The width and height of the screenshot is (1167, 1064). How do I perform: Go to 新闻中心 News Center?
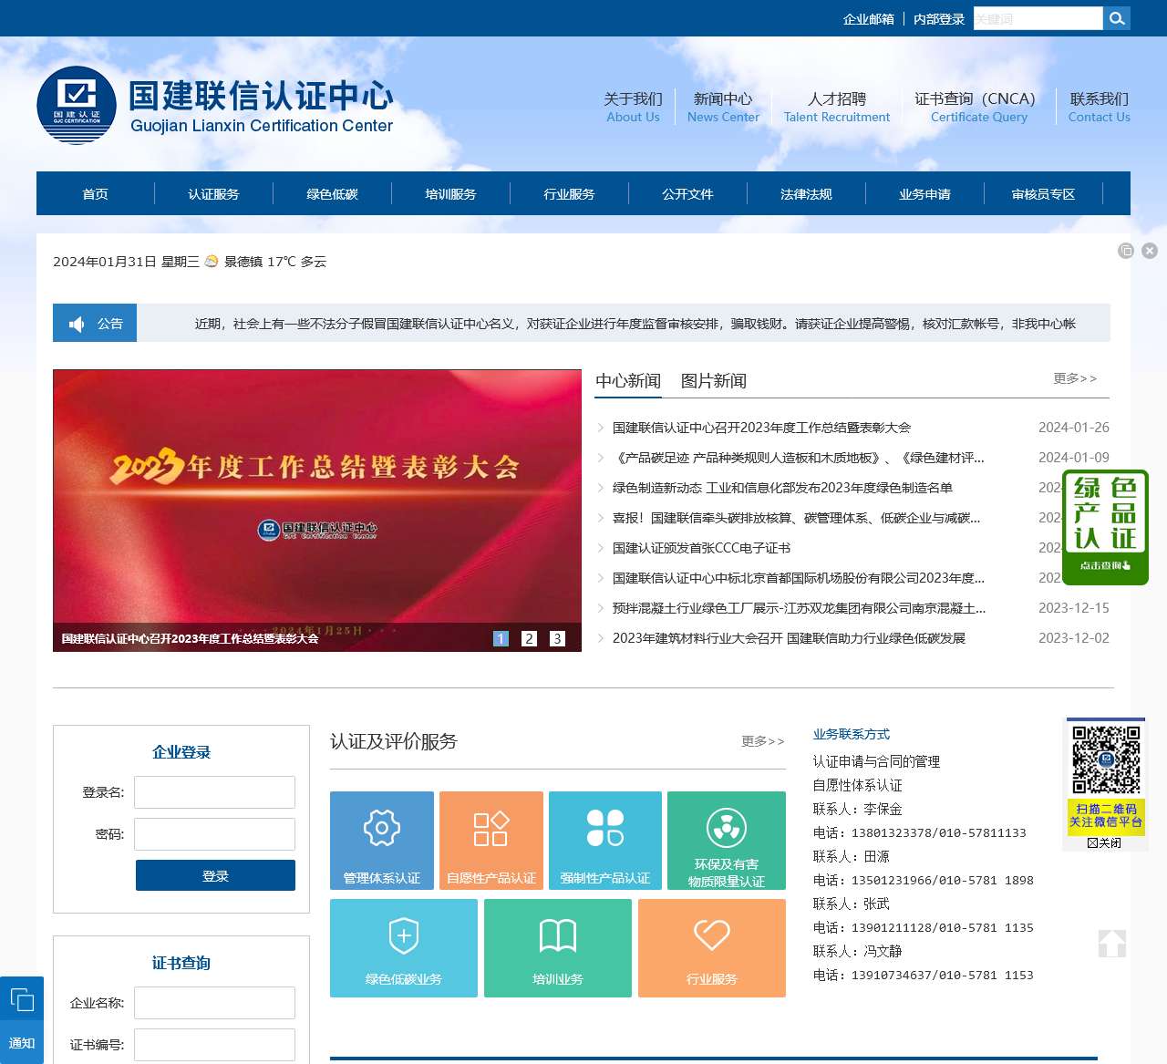coord(723,107)
